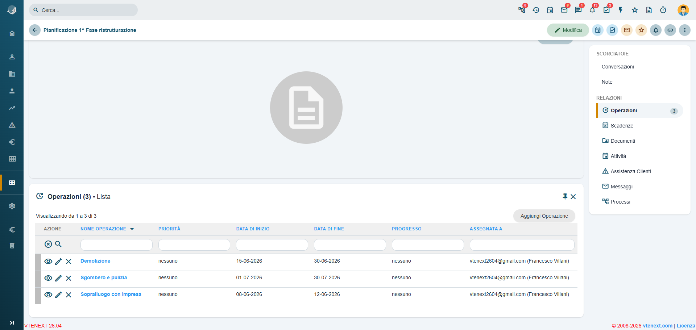Edit Demolizione with pencil icon
Viewport: 696px width, 330px height.
click(58, 262)
